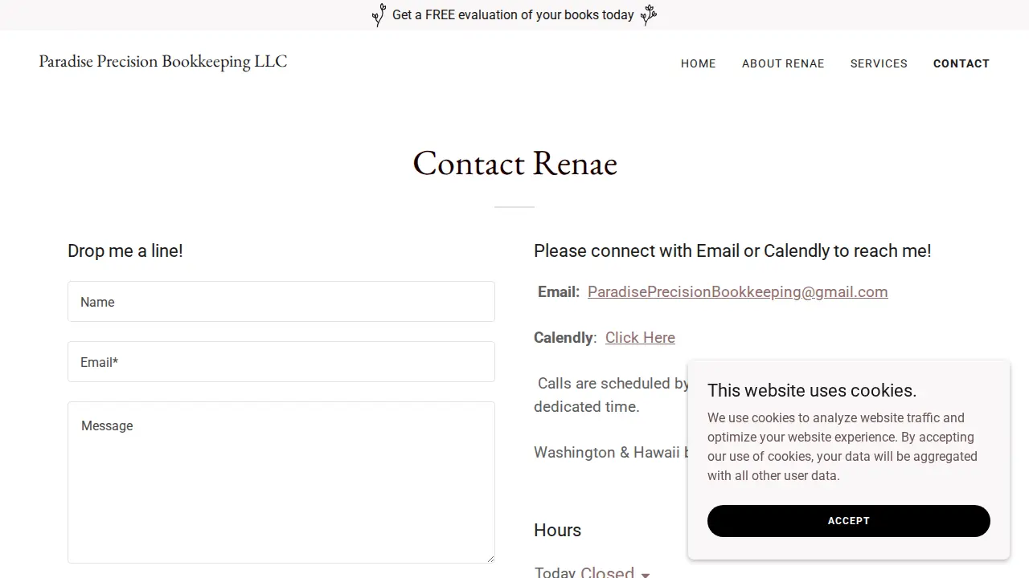Image resolution: width=1029 pixels, height=578 pixels.
Task: Click 'Please connect with Email or Calendly' heading
Action: pyautogui.click(x=732, y=251)
